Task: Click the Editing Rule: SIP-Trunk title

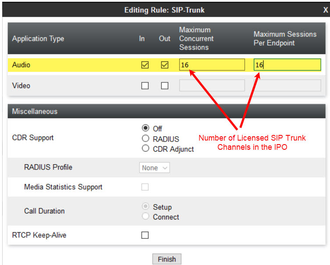Action: (x=164, y=10)
